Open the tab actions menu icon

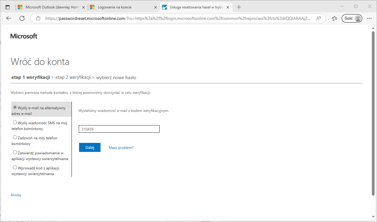point(8,7)
